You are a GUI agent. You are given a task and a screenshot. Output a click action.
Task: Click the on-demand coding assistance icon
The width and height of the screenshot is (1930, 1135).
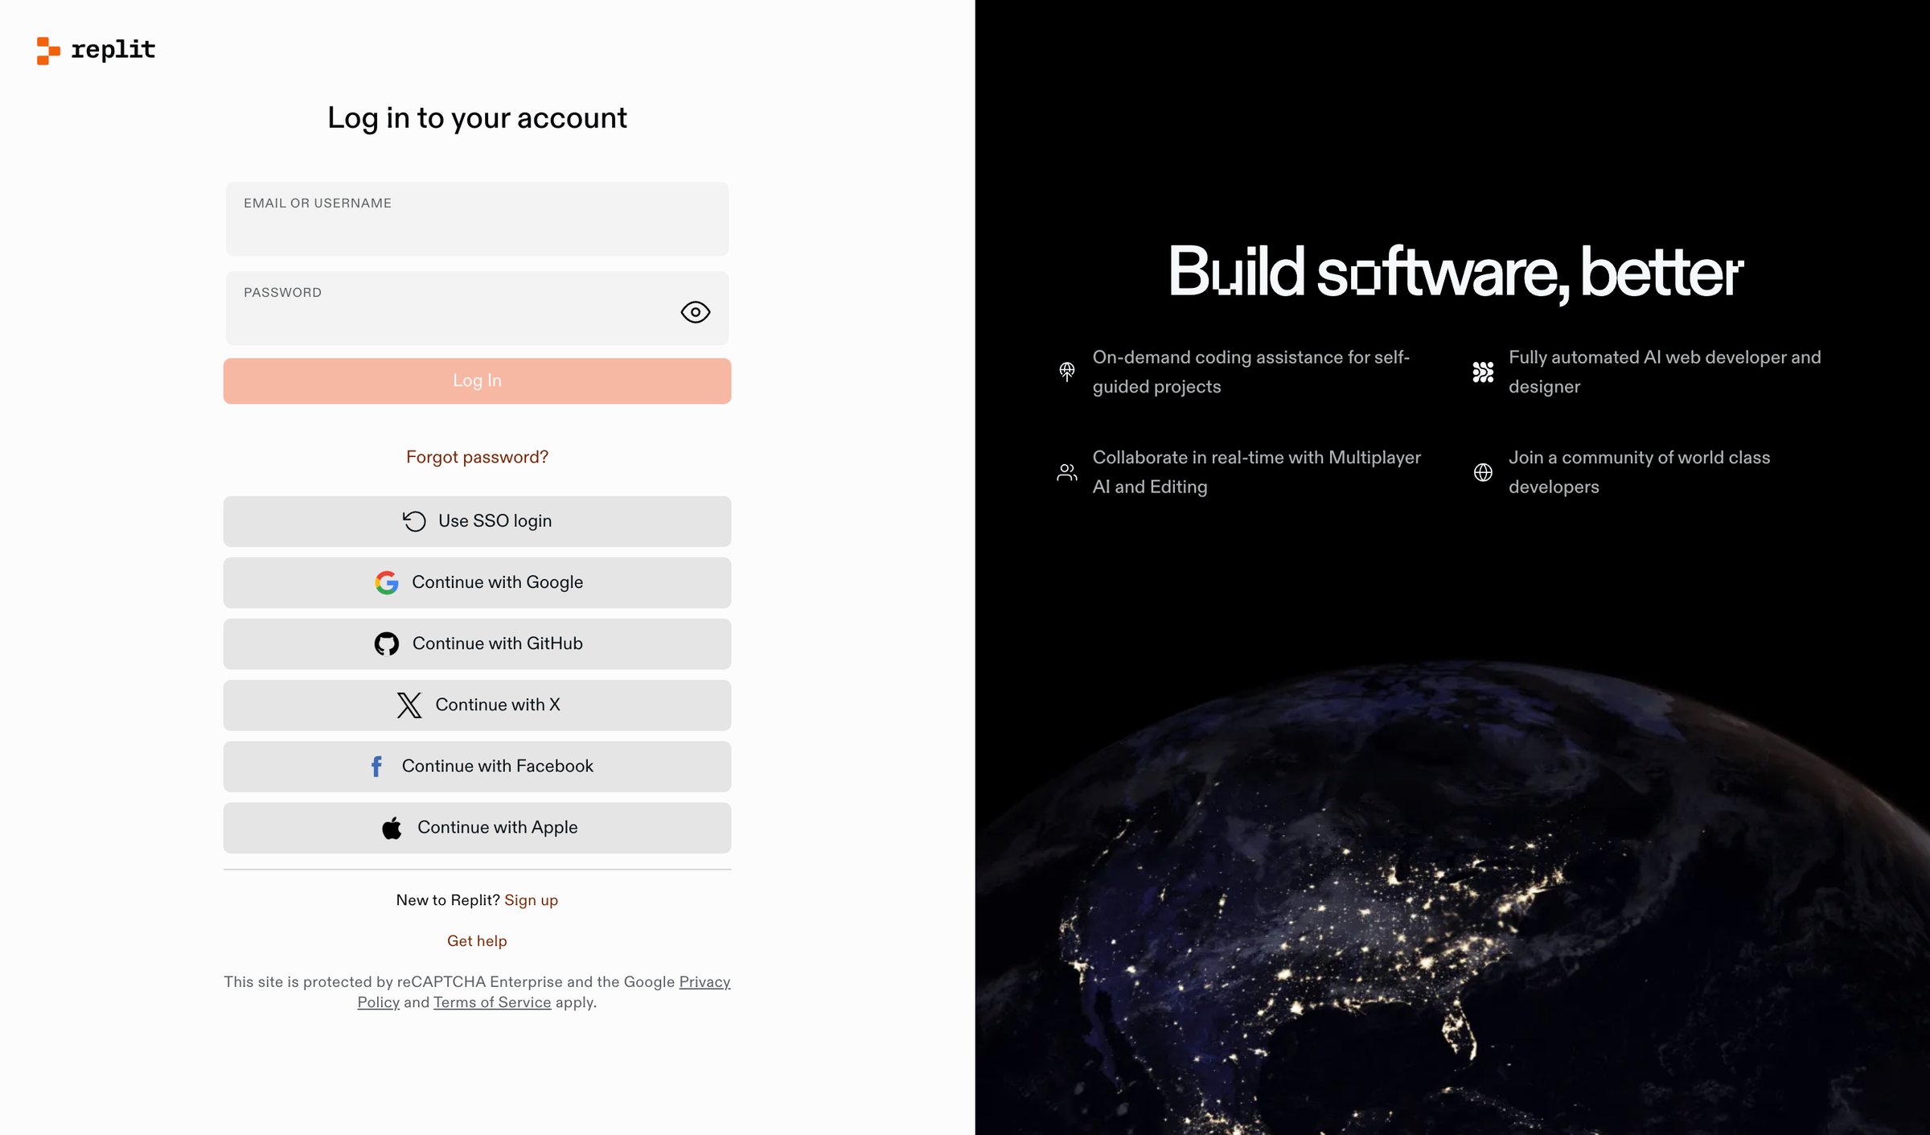point(1067,372)
